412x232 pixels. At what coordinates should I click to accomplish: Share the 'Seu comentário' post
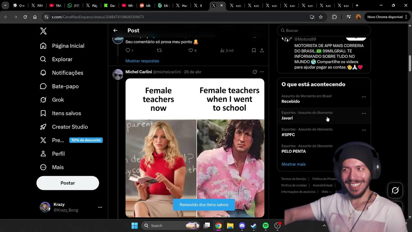coord(262,50)
